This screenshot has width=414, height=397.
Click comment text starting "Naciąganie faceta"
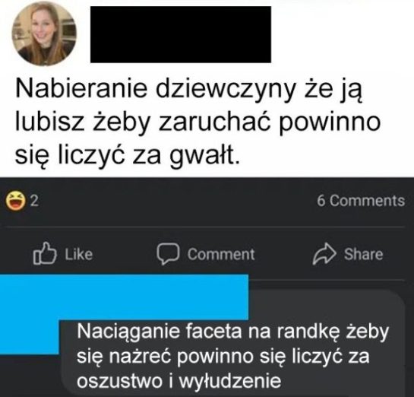point(233,356)
